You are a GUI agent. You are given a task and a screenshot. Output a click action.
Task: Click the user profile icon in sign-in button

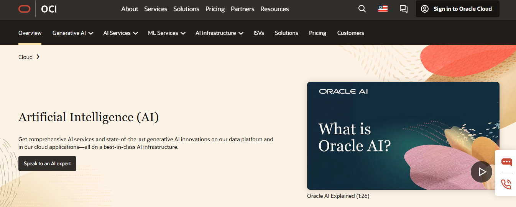point(425,9)
